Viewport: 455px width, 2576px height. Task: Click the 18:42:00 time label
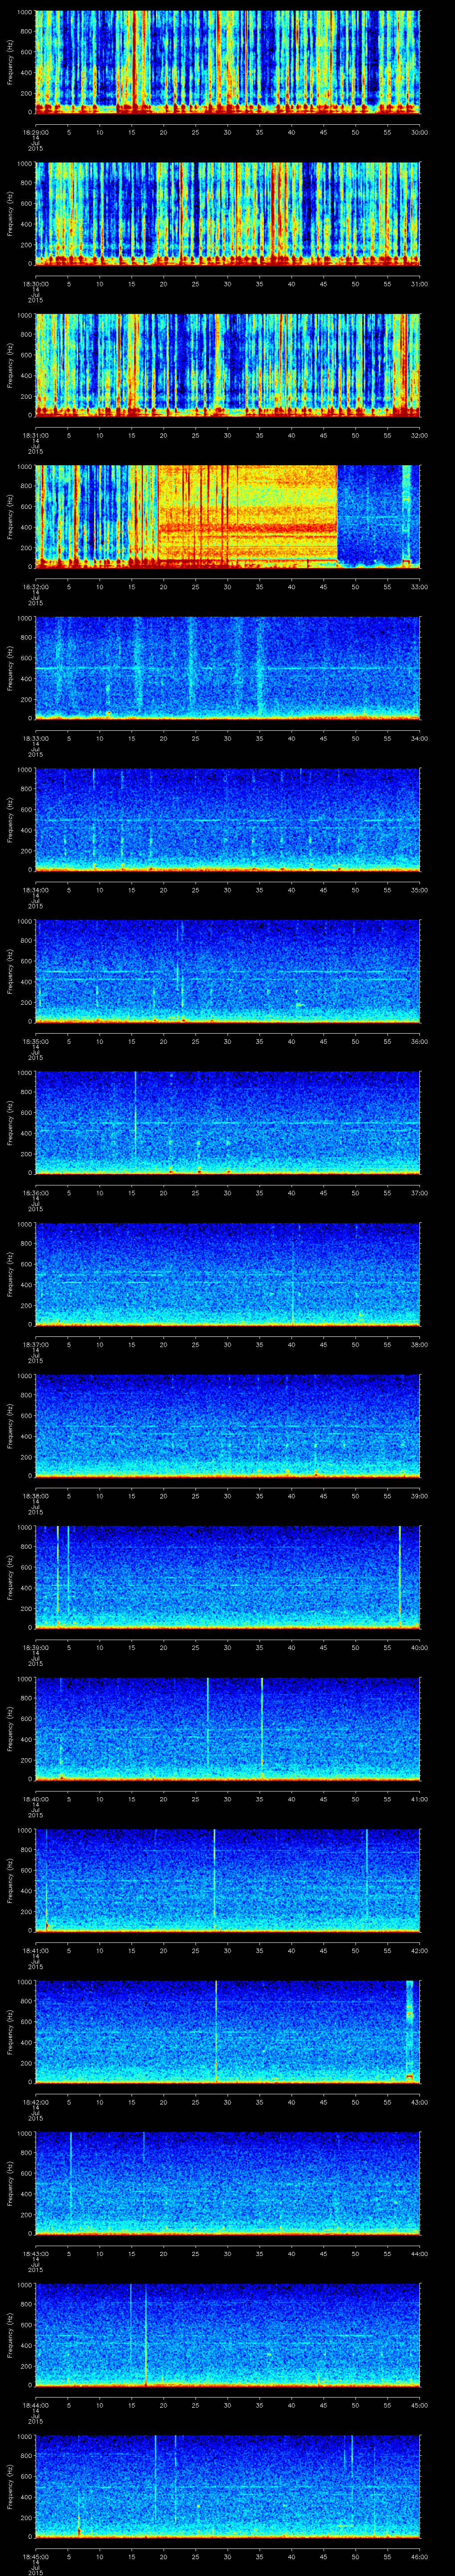36,2102
